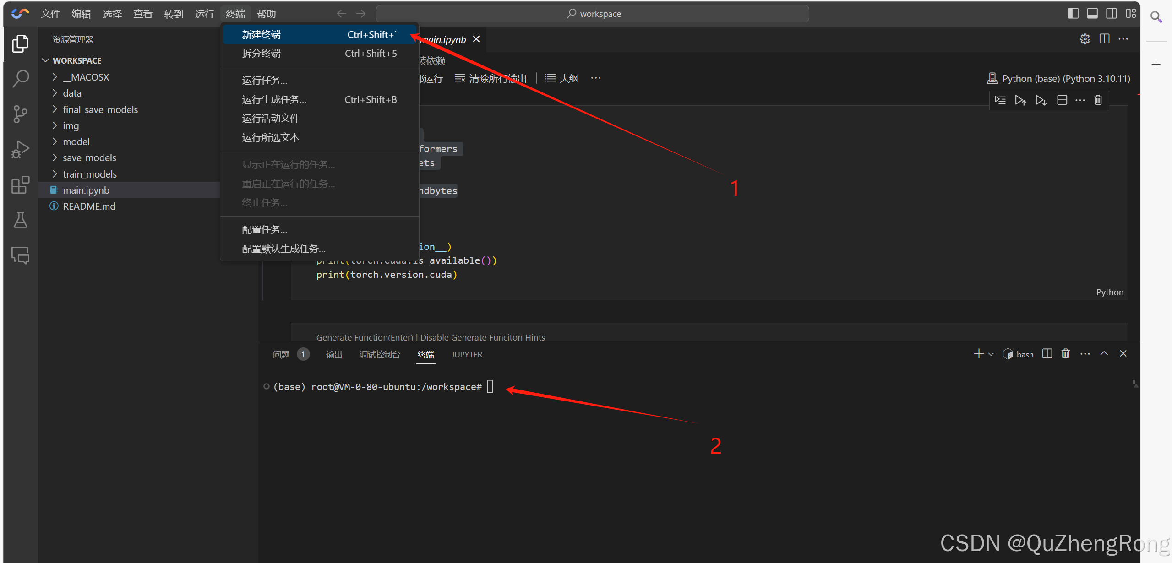Open the Testing flask view
Image resolution: width=1172 pixels, height=563 pixels.
coord(21,220)
